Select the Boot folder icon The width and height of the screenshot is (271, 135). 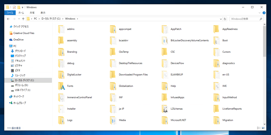tap(216, 41)
